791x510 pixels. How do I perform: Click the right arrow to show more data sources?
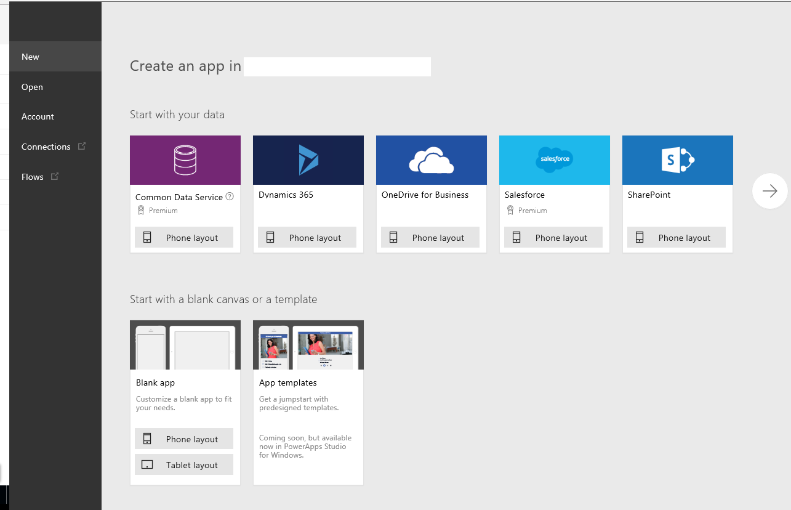(x=769, y=191)
